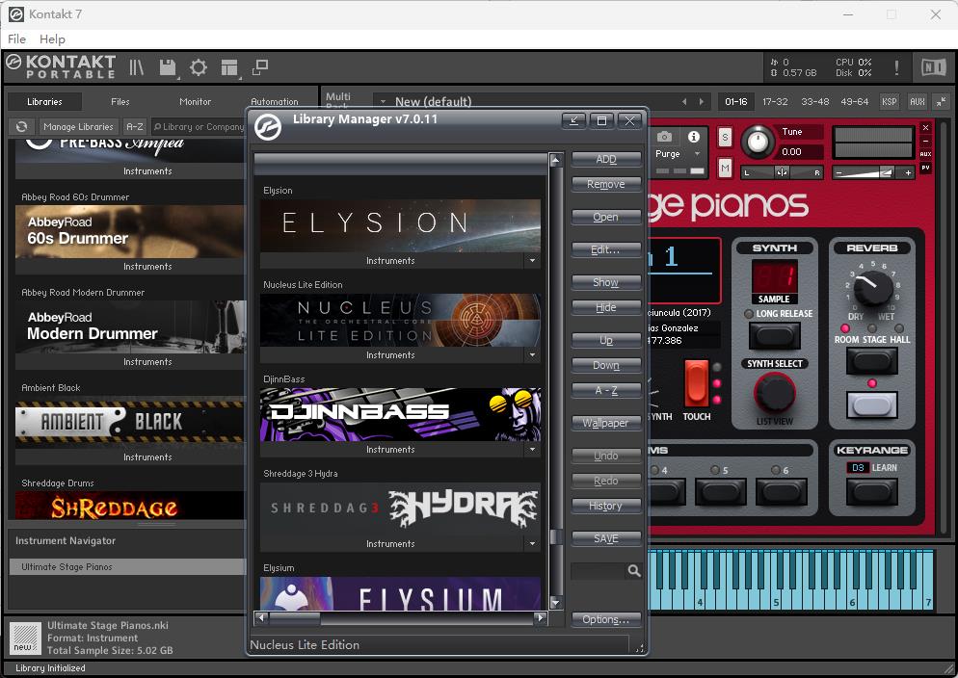Click the instrument info icon
958x678 pixels.
tap(694, 137)
